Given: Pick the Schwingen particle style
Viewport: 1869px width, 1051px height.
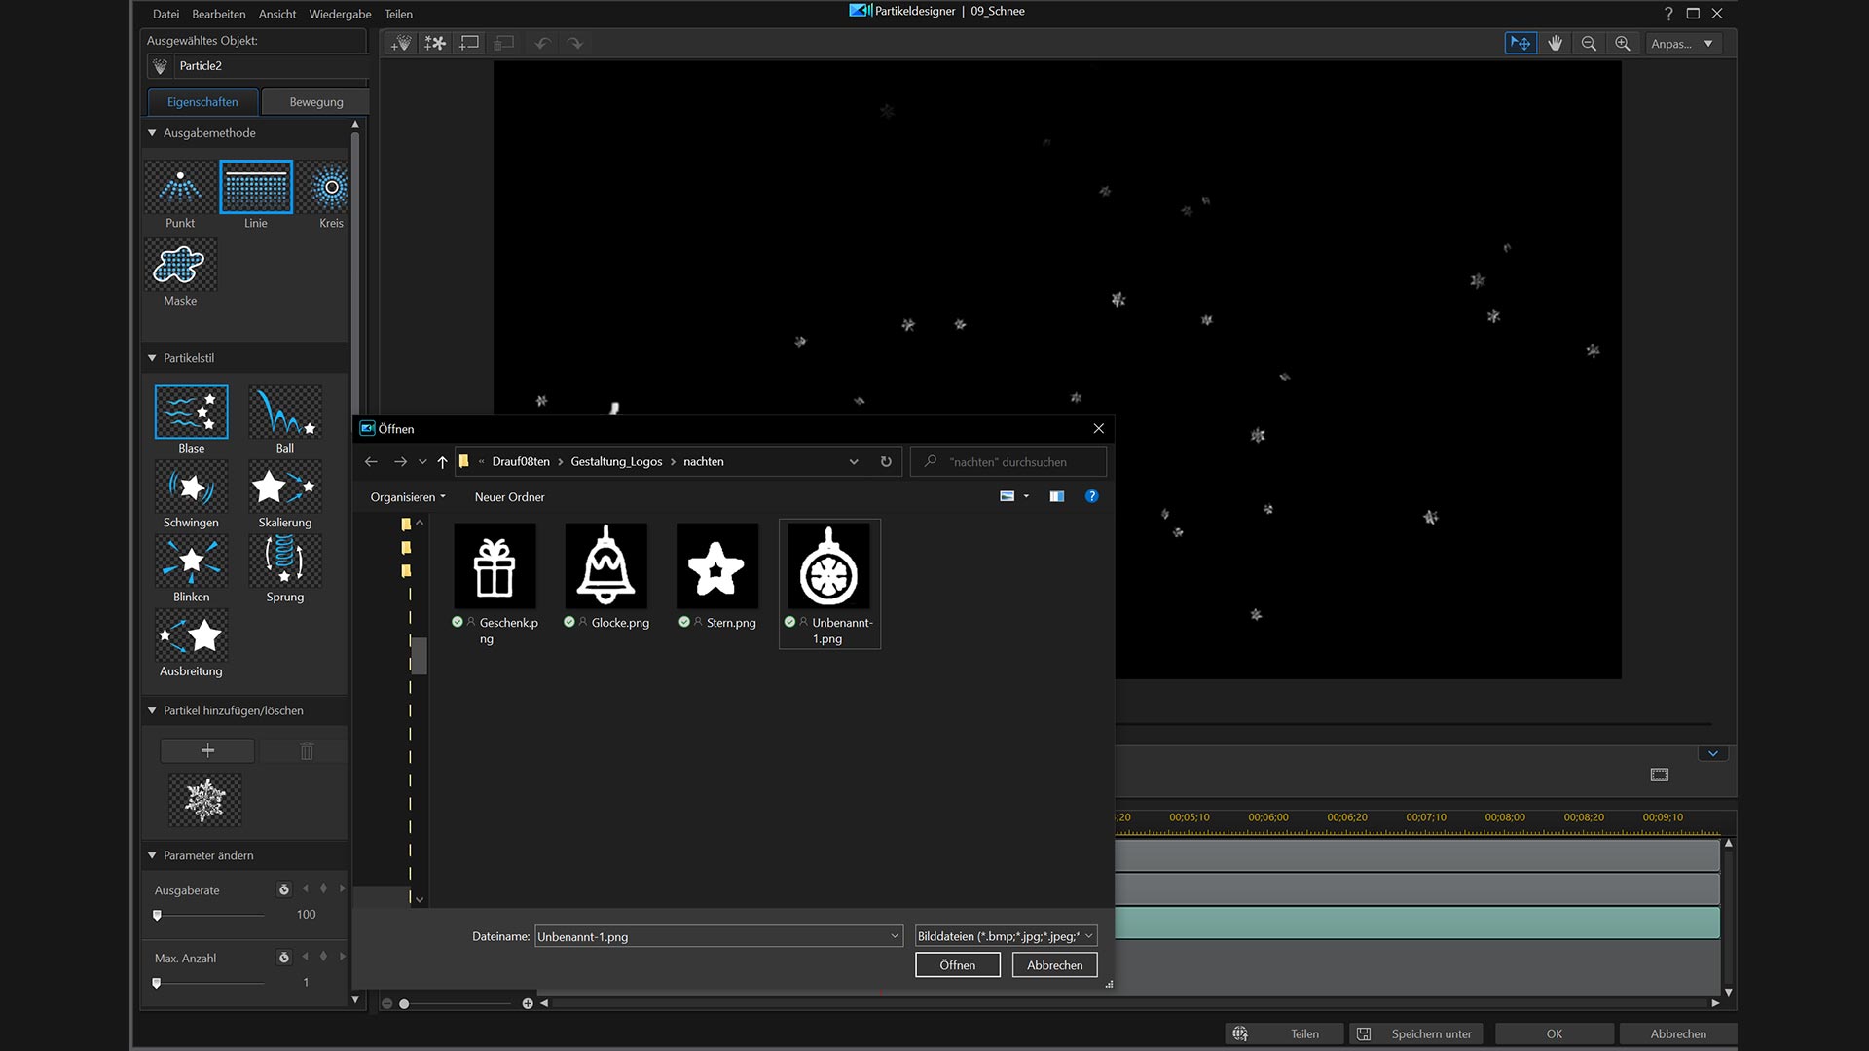Looking at the screenshot, I should coord(191,487).
